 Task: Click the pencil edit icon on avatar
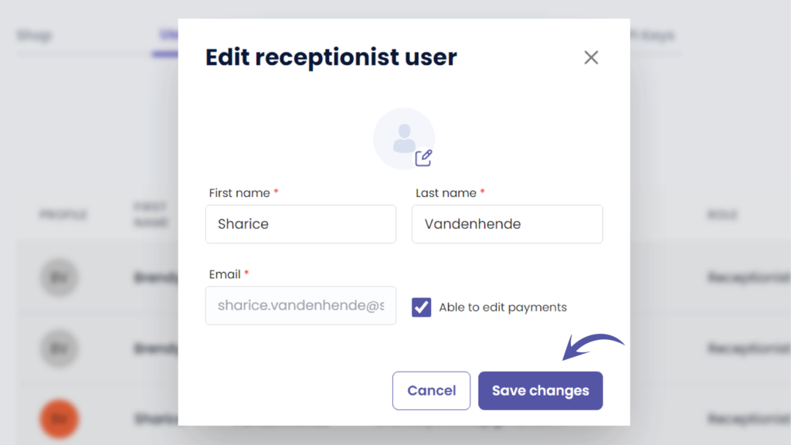423,158
